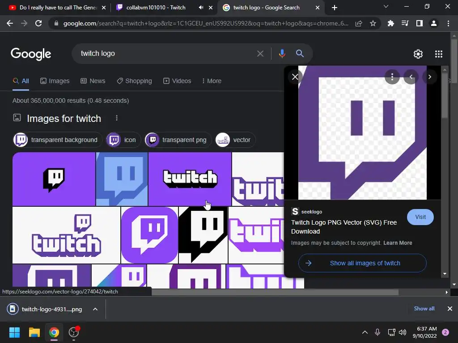Select the transparent background chip

pyautogui.click(x=57, y=140)
